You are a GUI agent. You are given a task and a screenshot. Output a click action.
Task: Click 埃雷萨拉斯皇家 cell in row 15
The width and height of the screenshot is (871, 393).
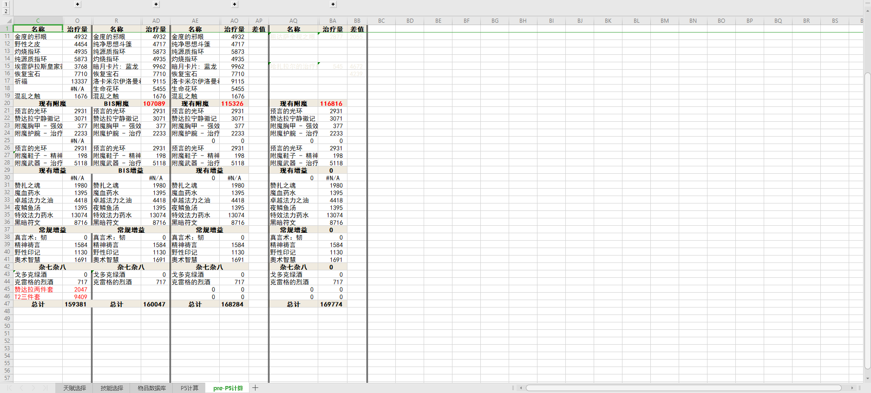tap(38, 66)
